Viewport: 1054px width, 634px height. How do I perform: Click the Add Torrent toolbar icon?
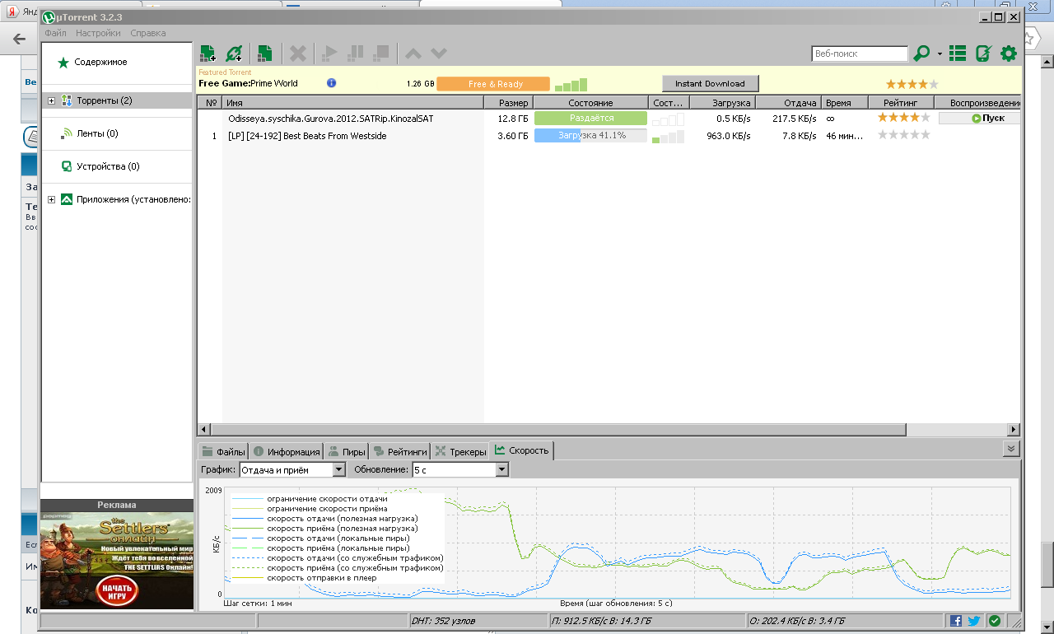(x=208, y=54)
